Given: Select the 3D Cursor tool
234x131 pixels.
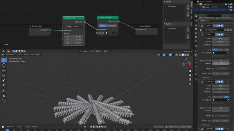Looking at the screenshot, I should click(x=4, y=65).
